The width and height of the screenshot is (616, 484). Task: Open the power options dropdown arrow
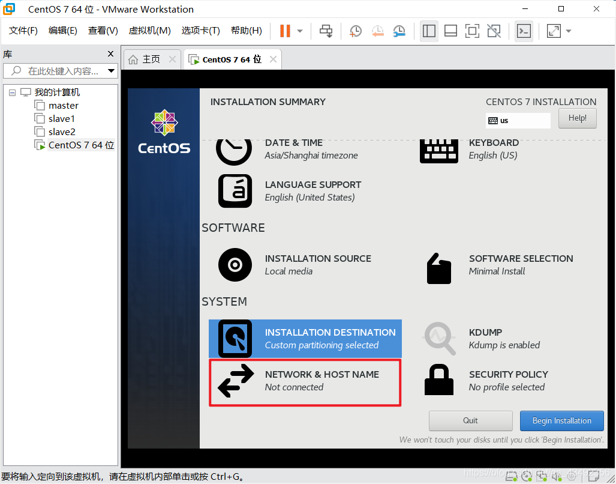pyautogui.click(x=300, y=31)
